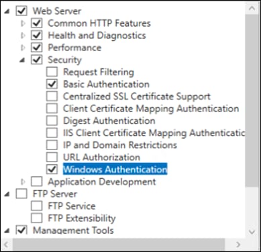Select the FTP Extensibility label
This screenshot has width=261, height=252.
82,218
